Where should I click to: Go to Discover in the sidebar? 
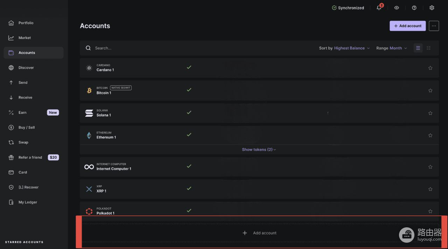[x=34, y=67]
